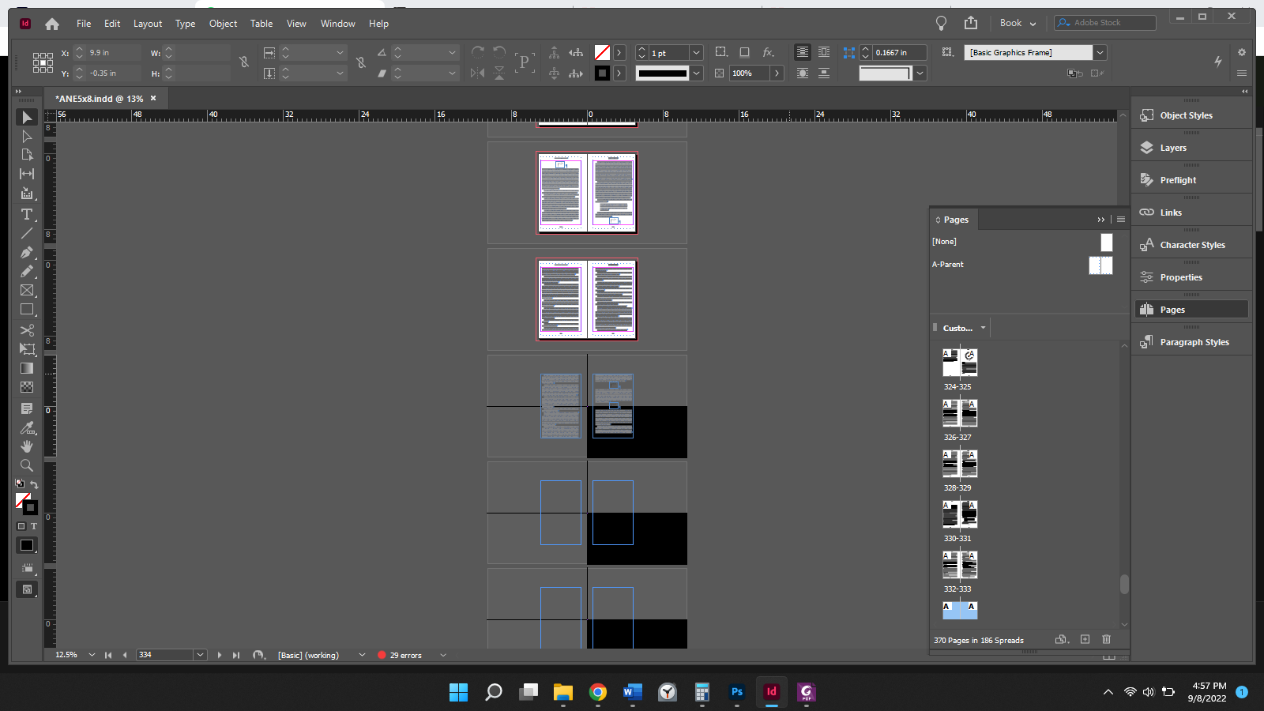Toggle formatting affects text

coord(34,526)
